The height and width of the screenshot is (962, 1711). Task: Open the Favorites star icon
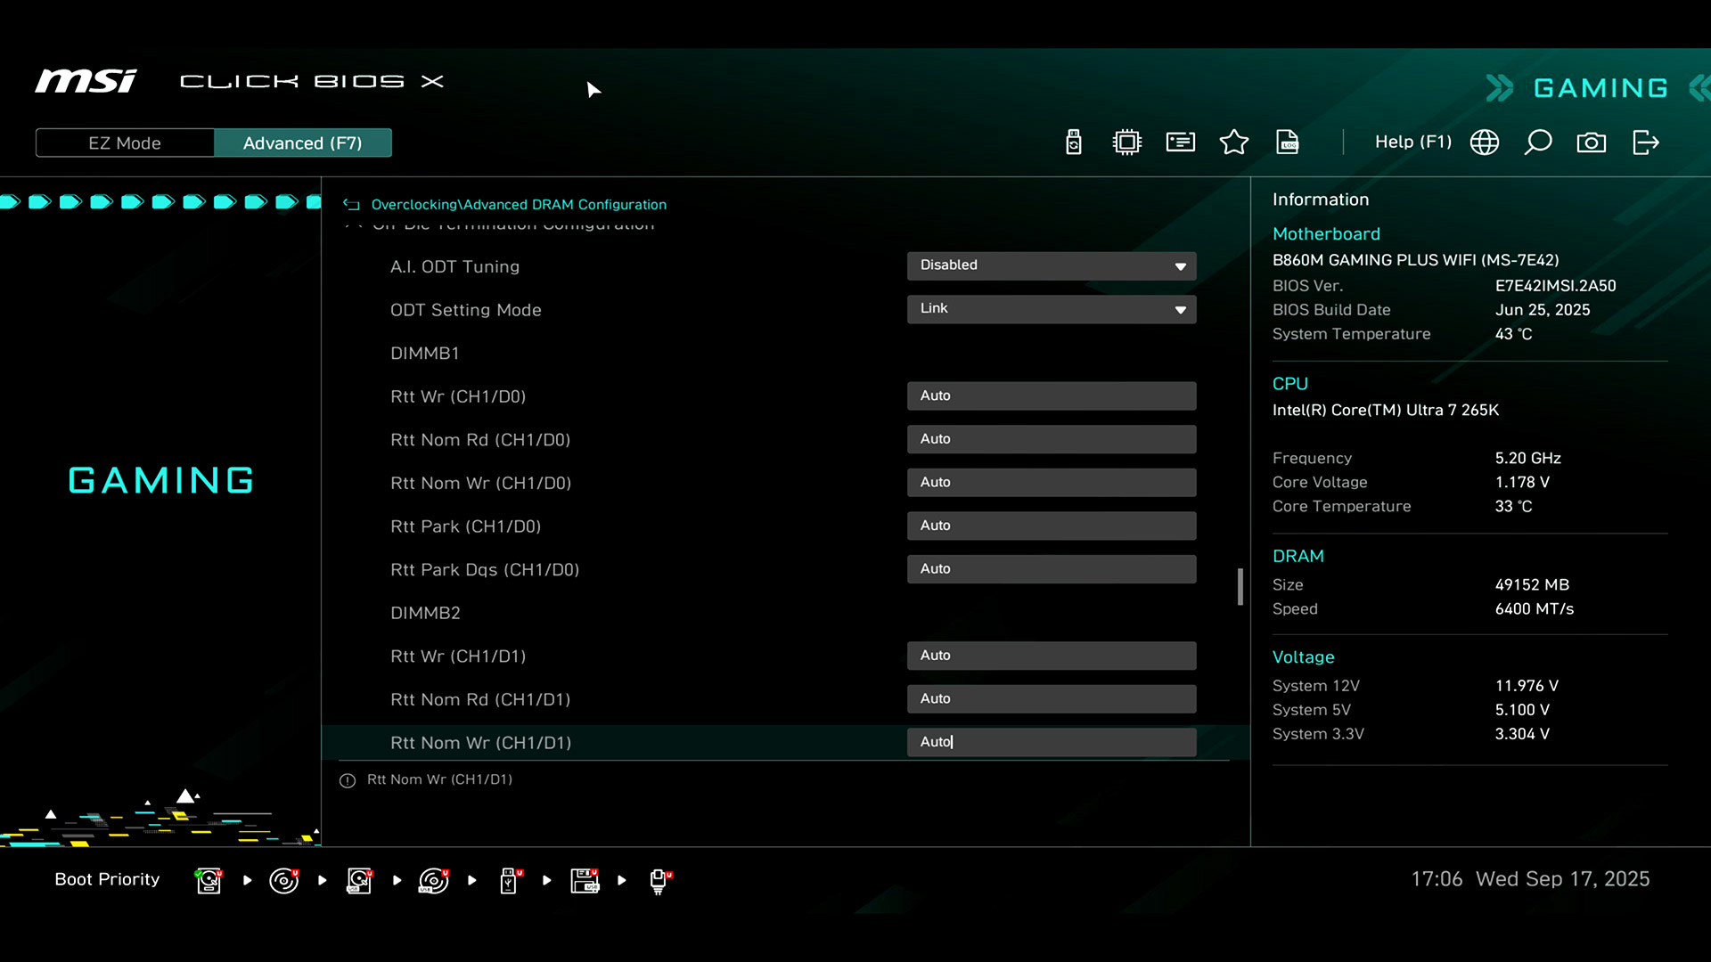tap(1234, 143)
